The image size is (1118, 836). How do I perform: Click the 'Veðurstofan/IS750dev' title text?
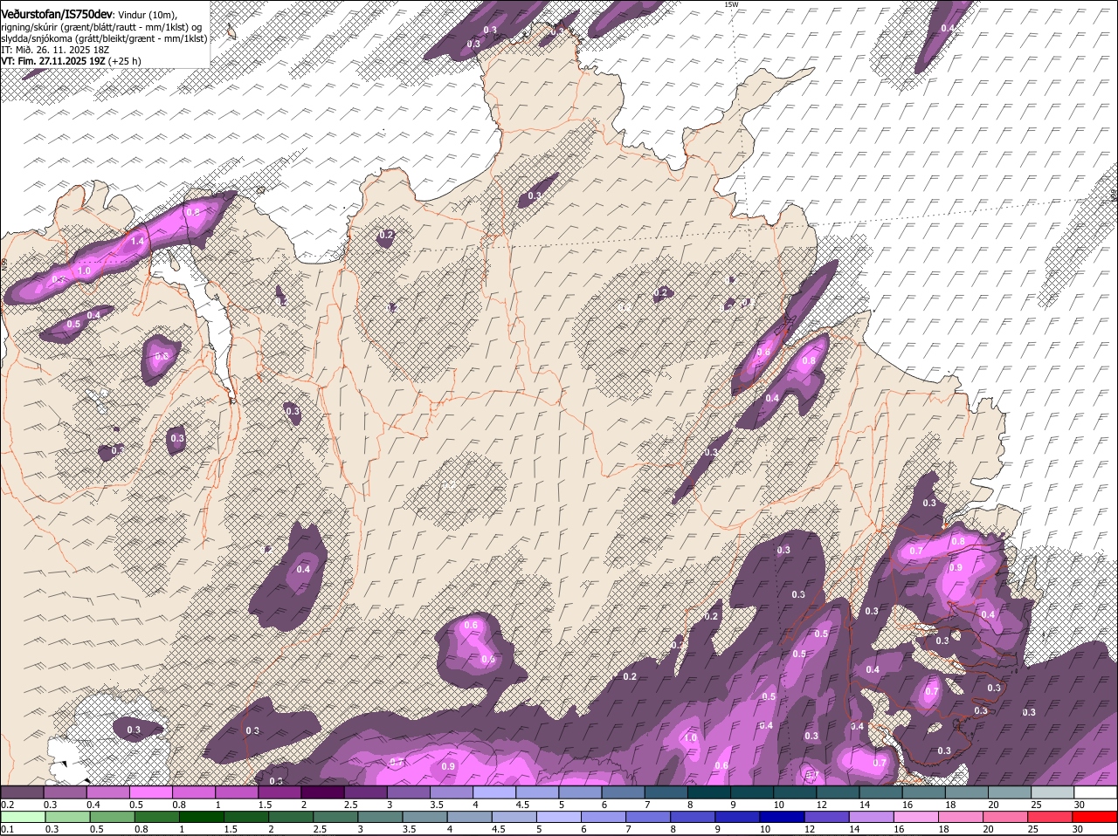coord(56,14)
